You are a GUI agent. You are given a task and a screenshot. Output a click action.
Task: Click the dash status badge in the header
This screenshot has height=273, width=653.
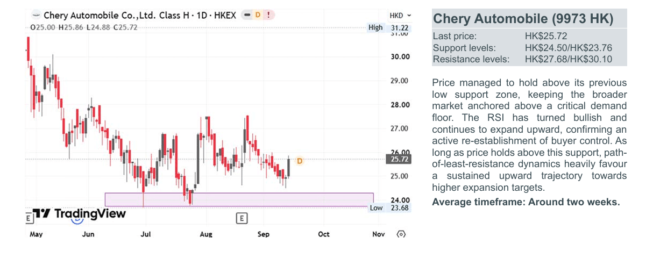click(247, 15)
